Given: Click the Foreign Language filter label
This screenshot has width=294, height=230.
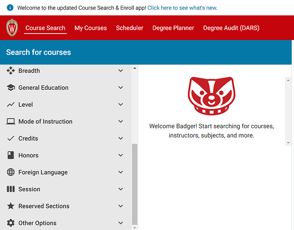Looking at the screenshot, I should pos(43,172).
